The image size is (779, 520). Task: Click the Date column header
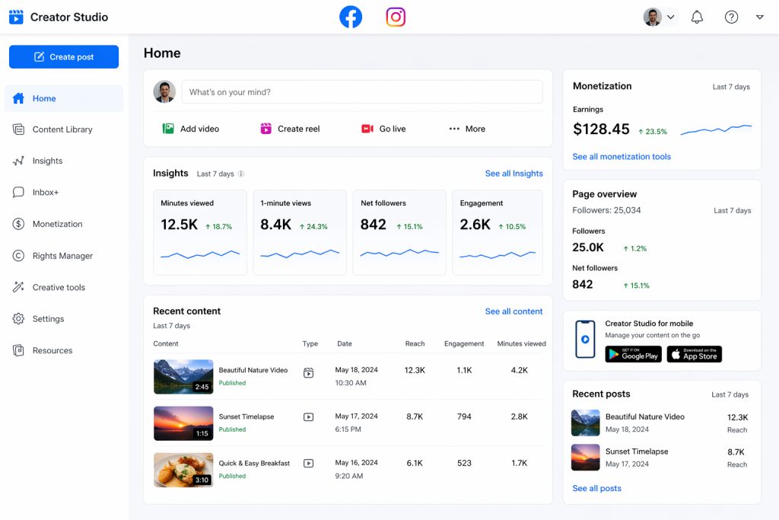[x=345, y=343]
